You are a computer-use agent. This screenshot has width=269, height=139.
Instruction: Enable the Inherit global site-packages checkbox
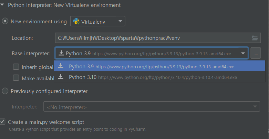[16, 67]
